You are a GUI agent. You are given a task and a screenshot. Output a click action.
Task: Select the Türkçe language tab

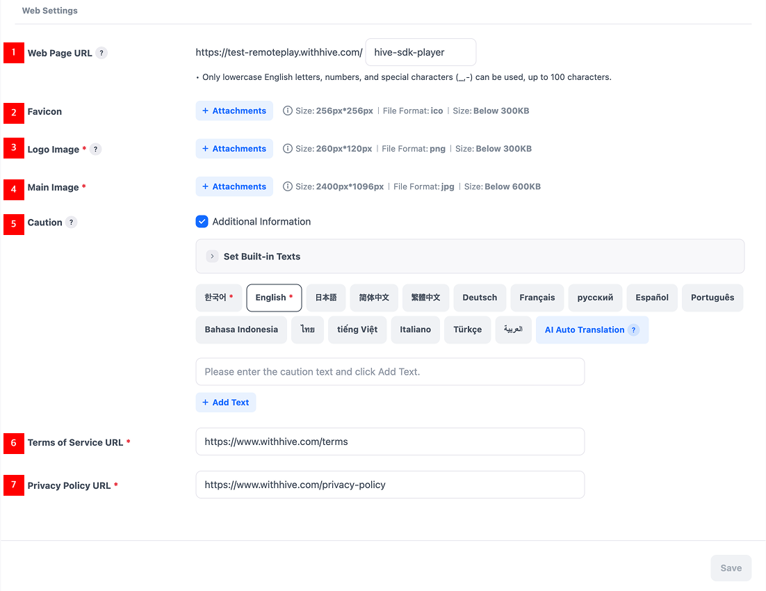click(467, 330)
